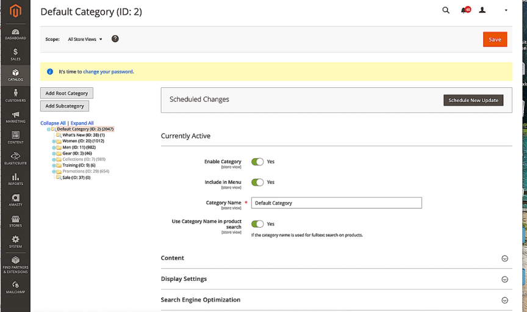Screen dimensions: 527x312
Task: Click the Collapse All link
Action: point(53,123)
